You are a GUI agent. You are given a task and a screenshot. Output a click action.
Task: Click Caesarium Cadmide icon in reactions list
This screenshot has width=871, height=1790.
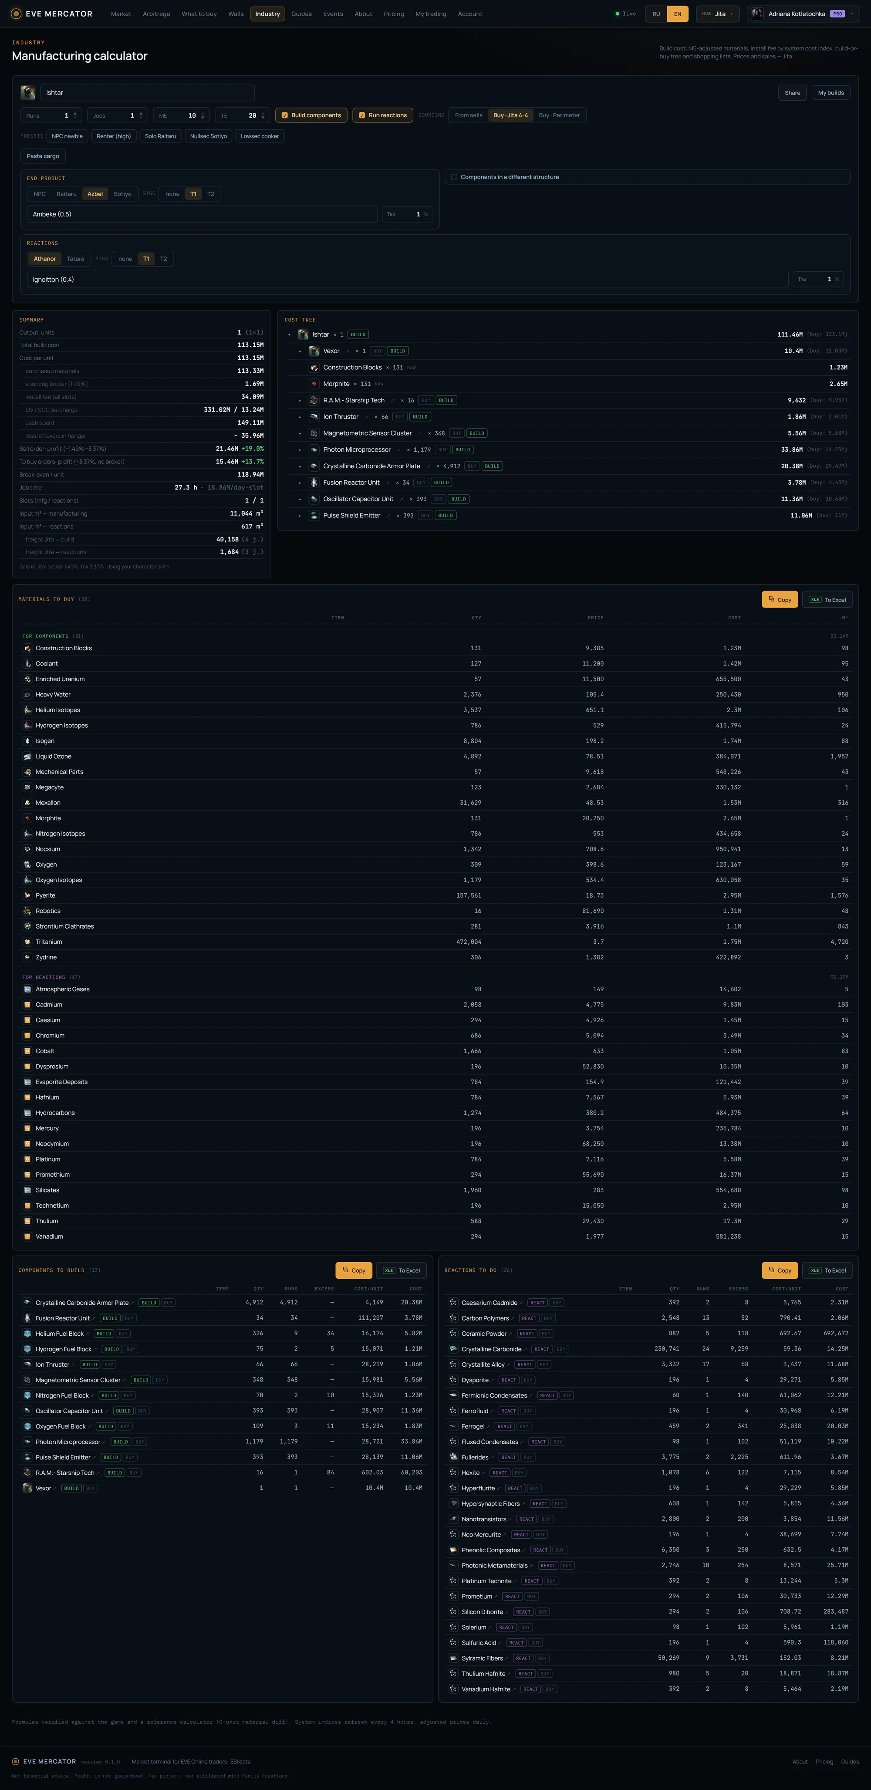(453, 1302)
